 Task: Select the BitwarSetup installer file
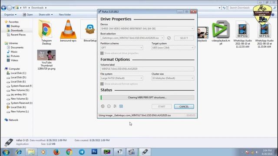(x=90, y=31)
